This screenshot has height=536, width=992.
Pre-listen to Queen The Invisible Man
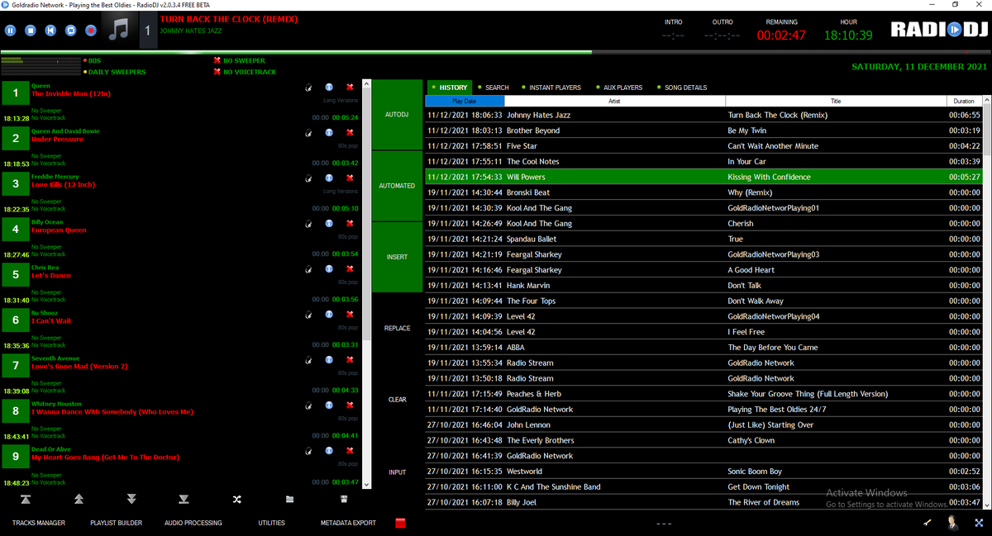point(308,87)
